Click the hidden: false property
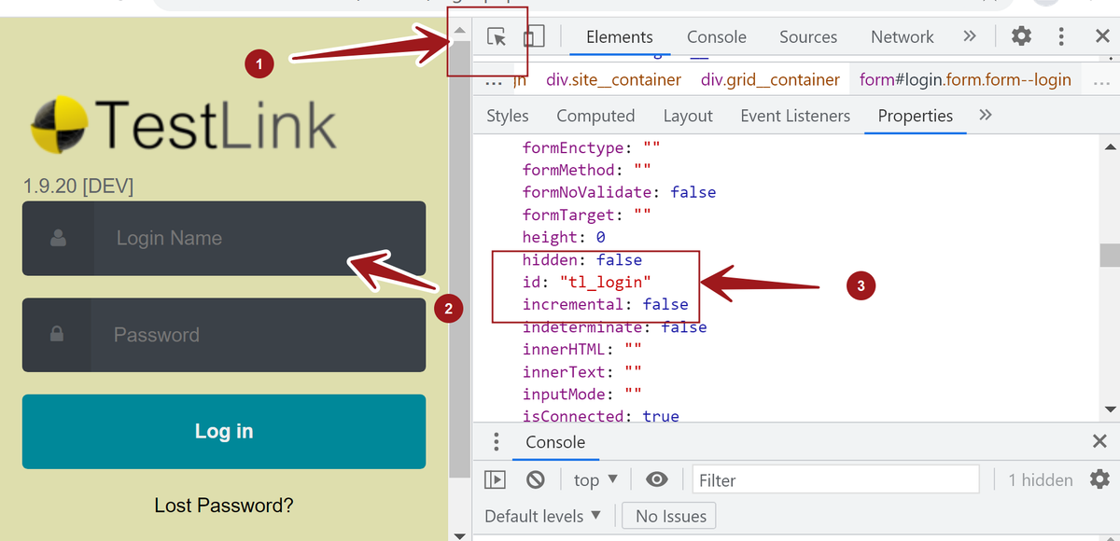Image resolution: width=1120 pixels, height=541 pixels. point(582,259)
